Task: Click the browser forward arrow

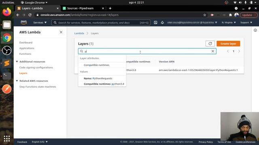Action: (x=24, y=15)
